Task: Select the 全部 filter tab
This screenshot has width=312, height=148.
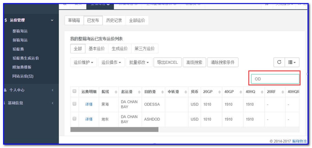Action: 78,49
